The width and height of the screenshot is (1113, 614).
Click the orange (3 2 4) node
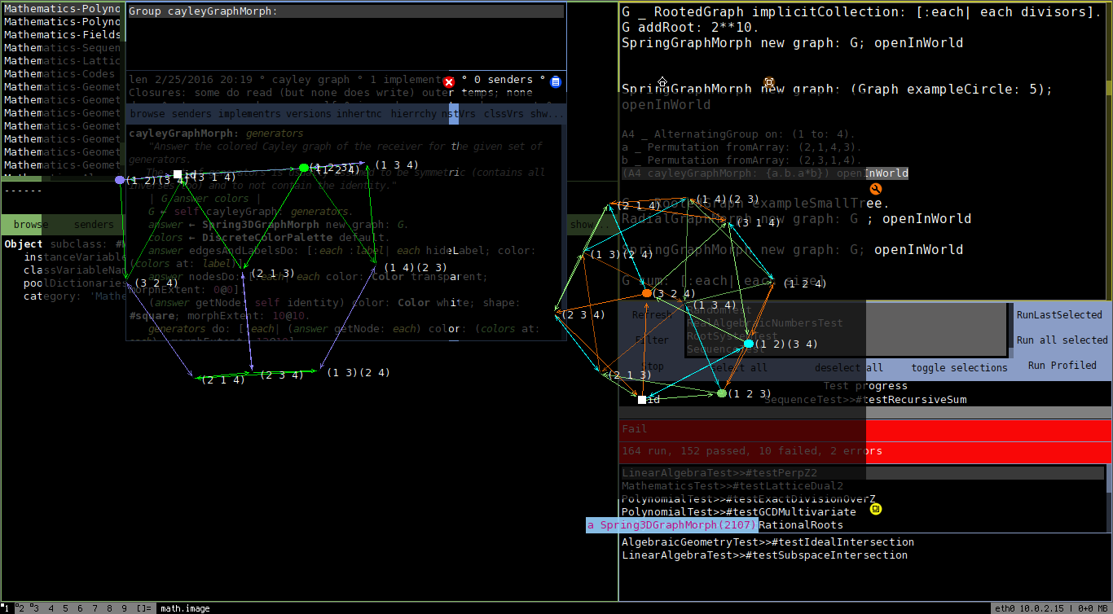click(647, 293)
